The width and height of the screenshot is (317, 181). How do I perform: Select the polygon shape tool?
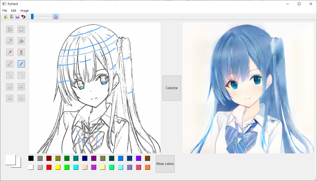(21, 87)
